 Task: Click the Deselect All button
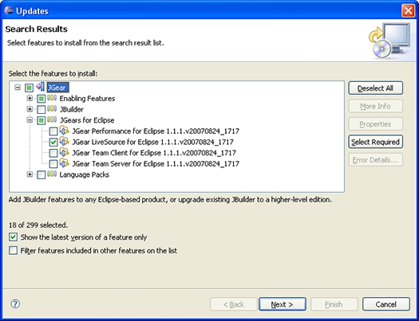coord(375,88)
